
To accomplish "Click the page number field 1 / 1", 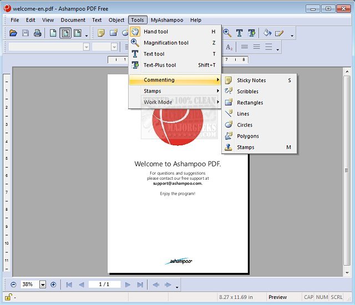I will (104, 284).
